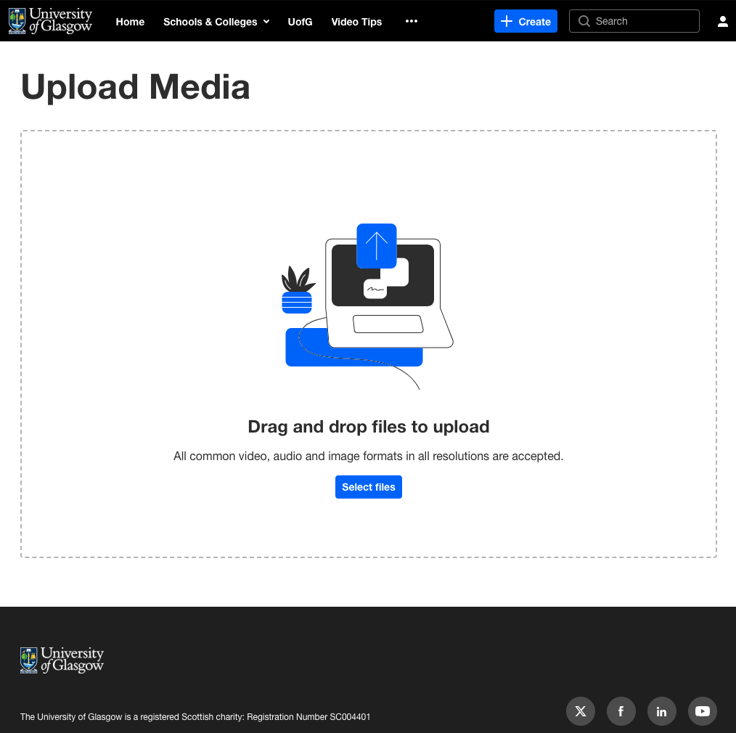The width and height of the screenshot is (736, 733).
Task: Open the user profile menu
Action: [722, 21]
